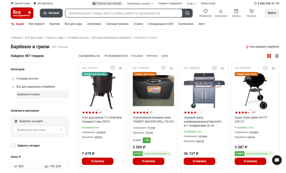This screenshot has width=286, height=173.
Task: Click the maximum price field до 142 324
Action: [x=55, y=166]
